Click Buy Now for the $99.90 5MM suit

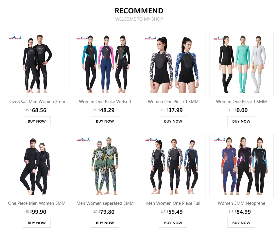37,223
